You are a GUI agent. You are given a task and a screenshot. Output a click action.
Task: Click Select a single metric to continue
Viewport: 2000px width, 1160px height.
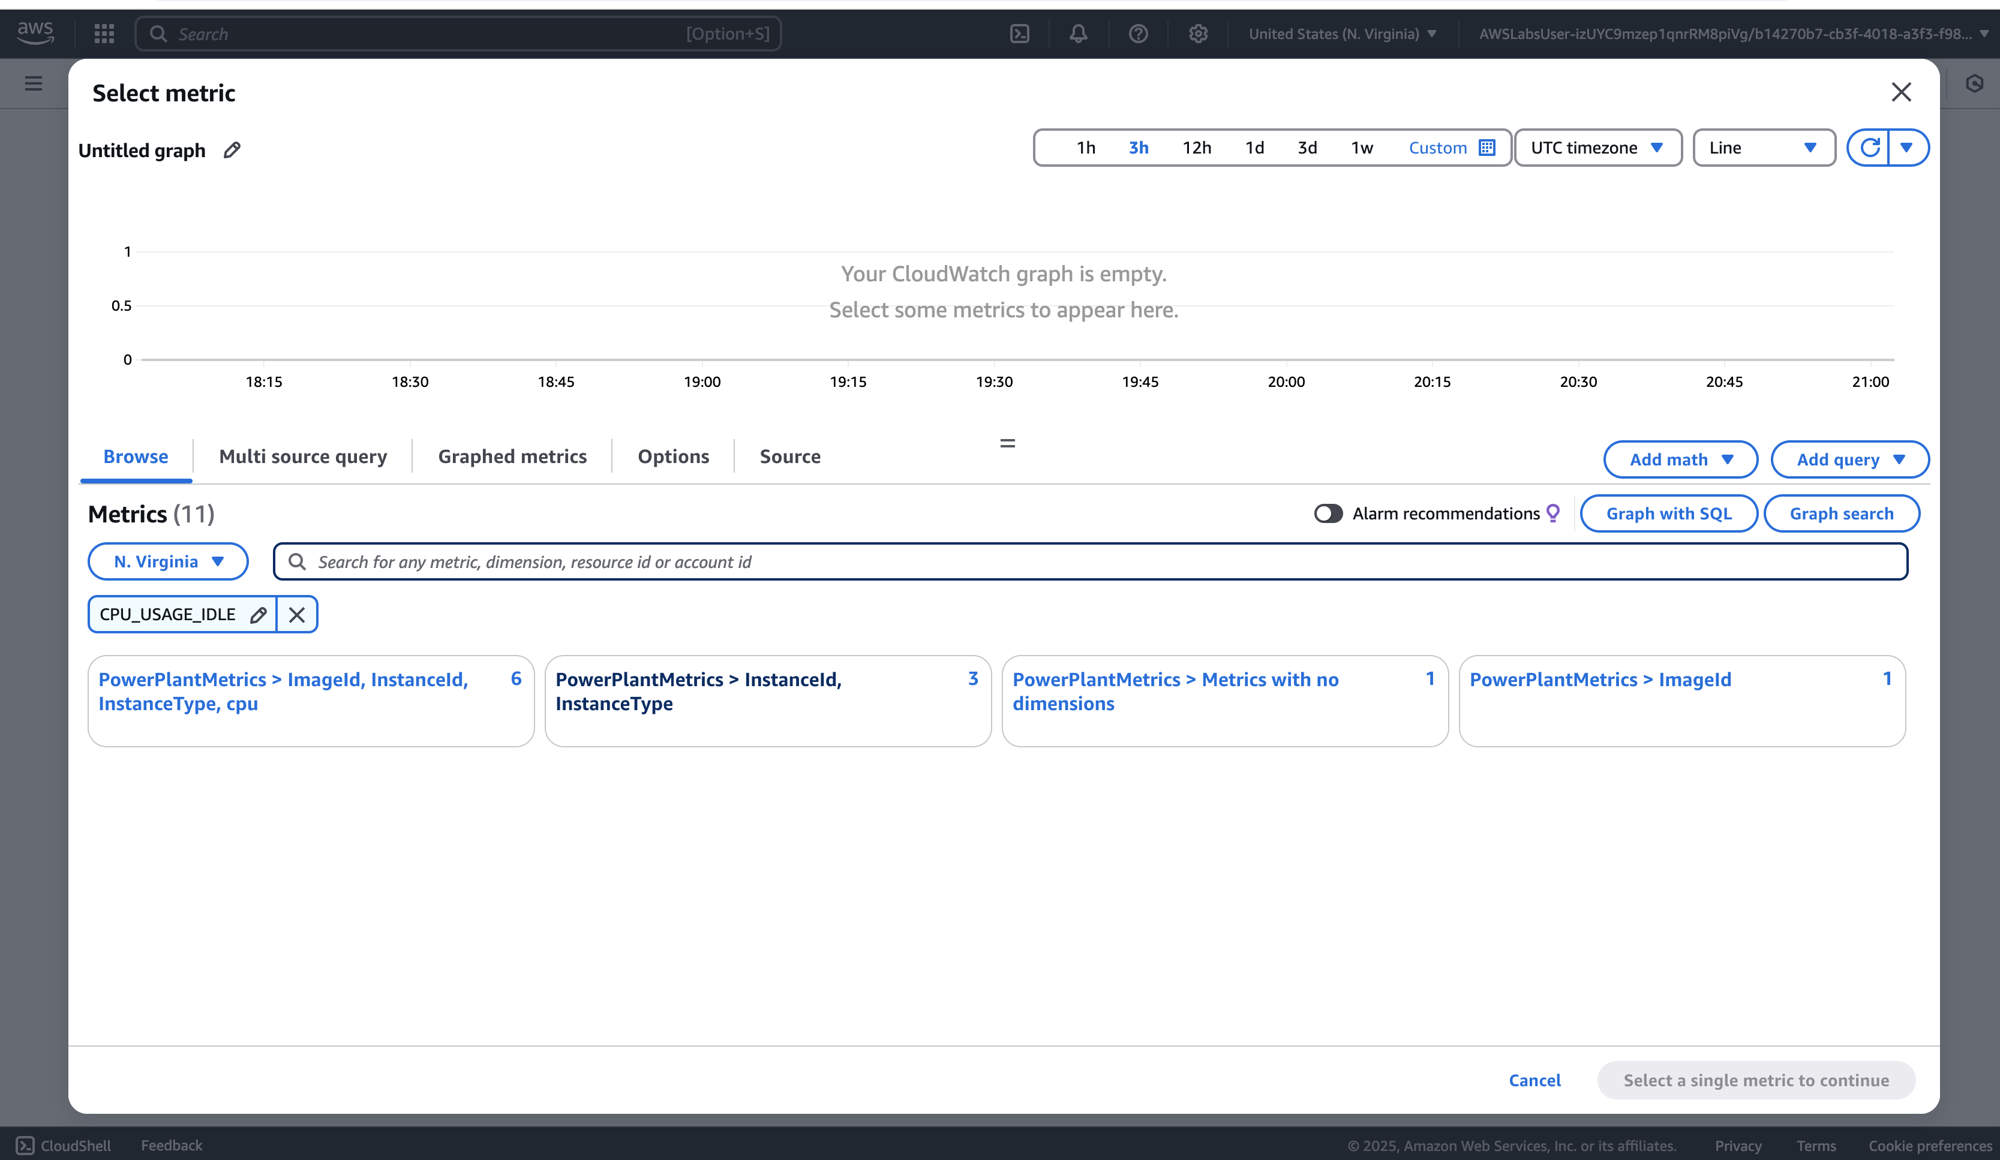(x=1756, y=1080)
